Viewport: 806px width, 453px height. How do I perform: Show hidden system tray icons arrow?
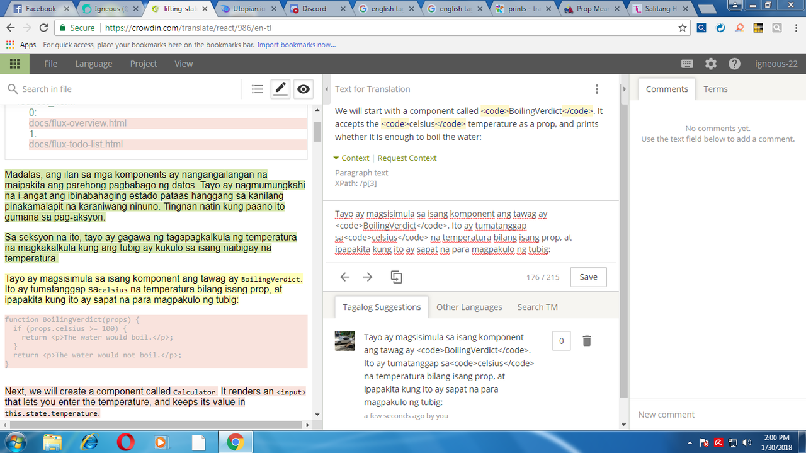point(691,442)
